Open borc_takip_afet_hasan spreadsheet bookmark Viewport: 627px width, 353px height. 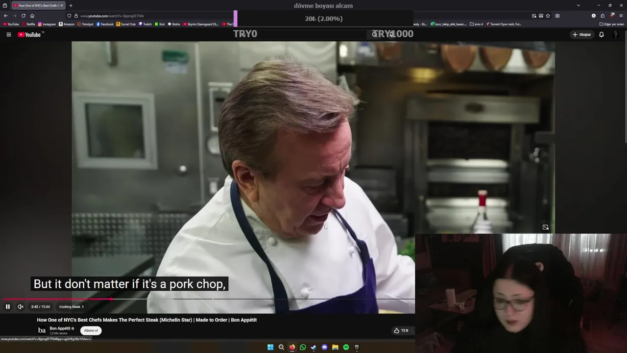point(449,24)
